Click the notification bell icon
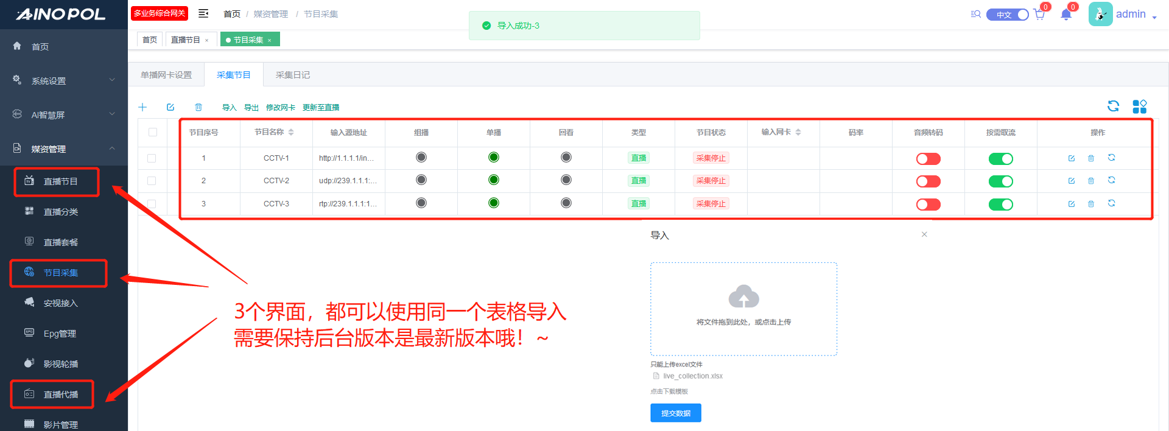Screen dimensions: 1169x431 pyautogui.click(x=1065, y=15)
